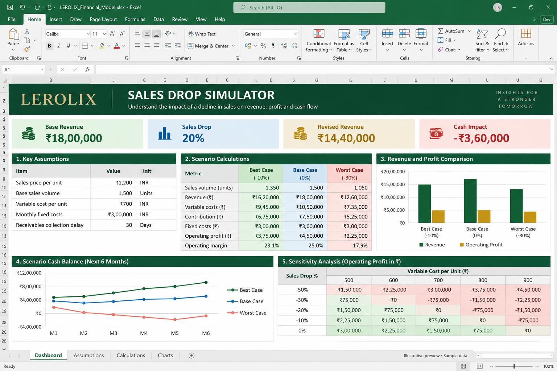Adjust the zoom slider handle

514,366
